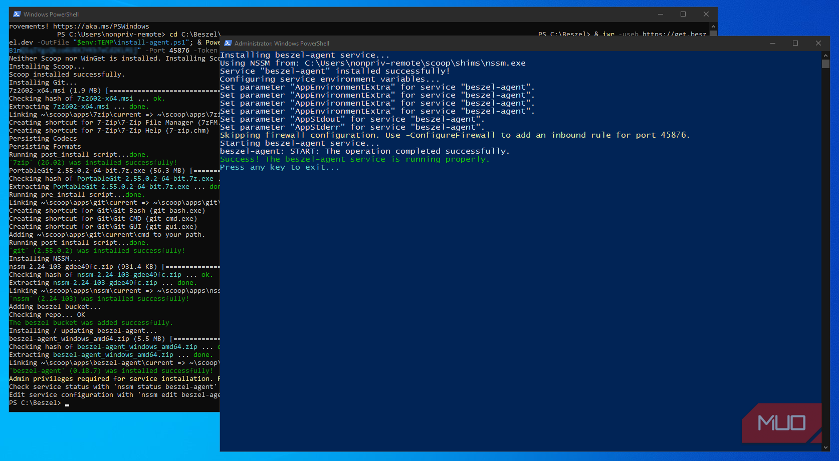The image size is (839, 461).
Task: Click 'Persisting Formats' line
Action: (45, 147)
